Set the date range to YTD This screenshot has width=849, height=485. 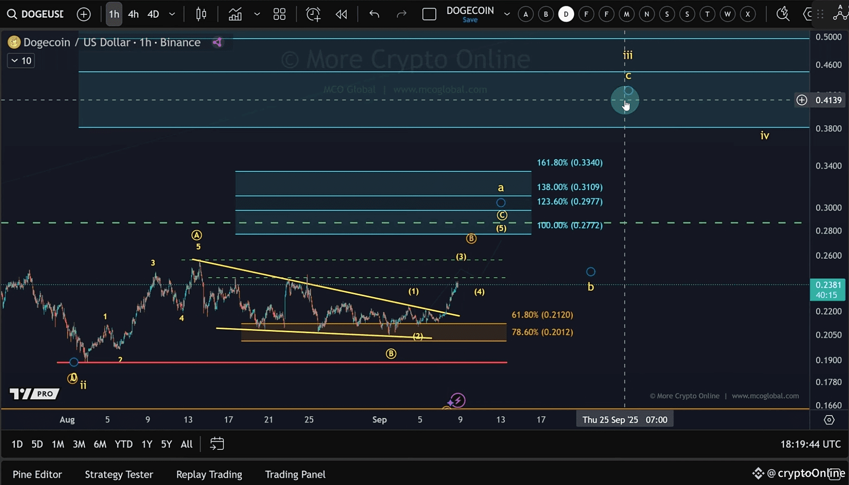pos(123,444)
